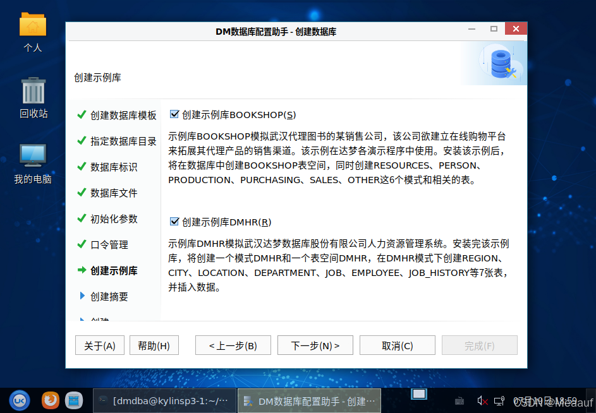The width and height of the screenshot is (596, 413).
Task: Click green arrow beside 创建示例库
Action: pyautogui.click(x=82, y=270)
